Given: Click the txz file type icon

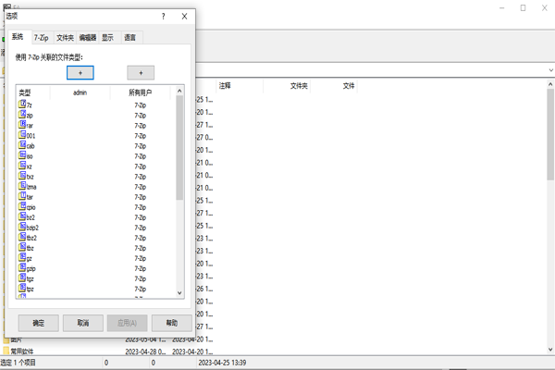Looking at the screenshot, I should click(22, 176).
